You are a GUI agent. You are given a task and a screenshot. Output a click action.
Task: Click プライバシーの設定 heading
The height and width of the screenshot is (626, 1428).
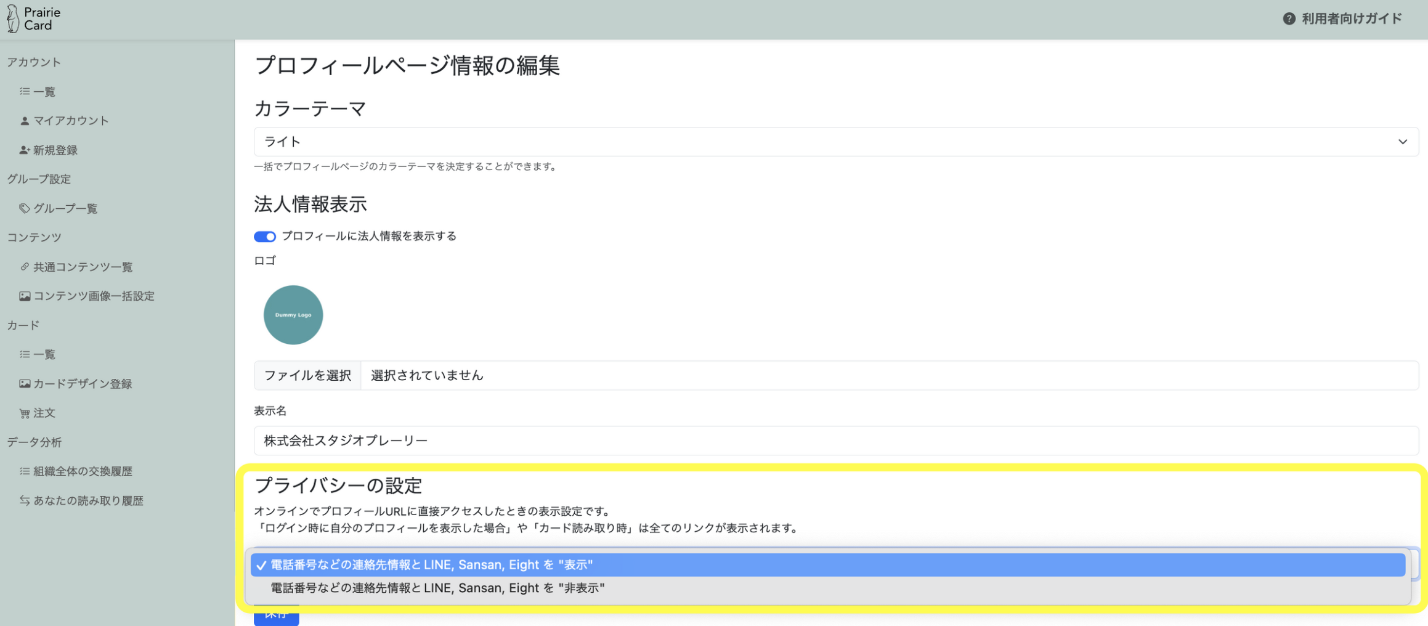338,486
